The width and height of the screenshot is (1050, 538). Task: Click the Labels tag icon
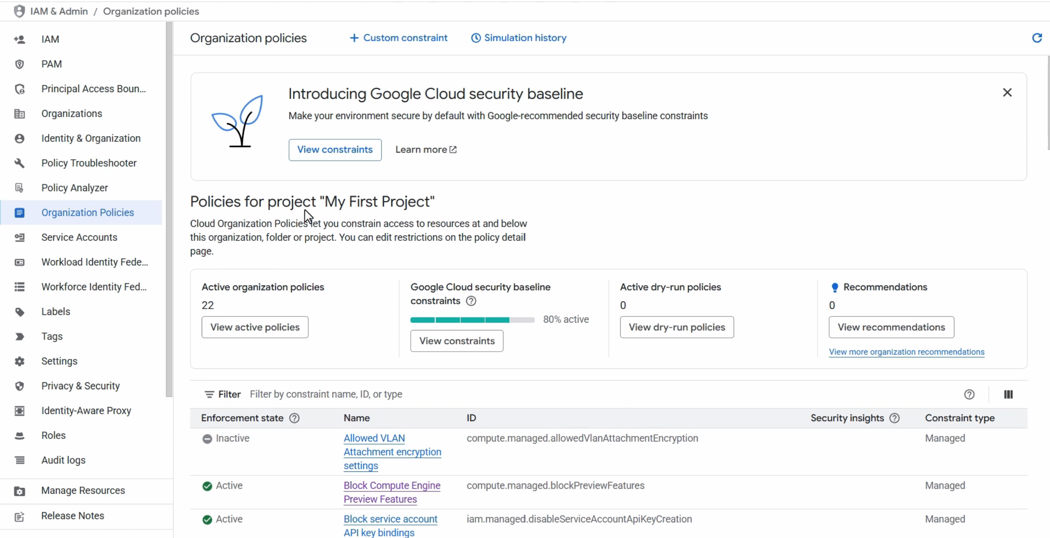tap(19, 312)
